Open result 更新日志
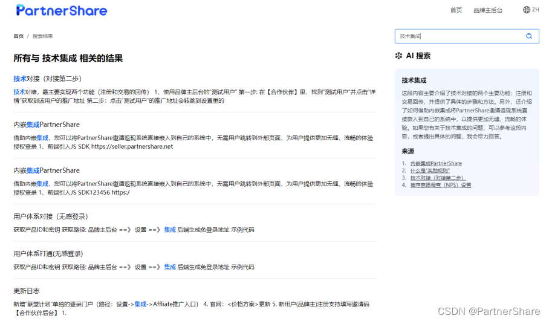 click(27, 291)
